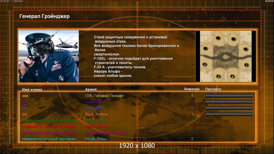Click the empty left-side start marker above position 2
Image resolution: width=274 pixels, height=154 pixels.
point(205,48)
